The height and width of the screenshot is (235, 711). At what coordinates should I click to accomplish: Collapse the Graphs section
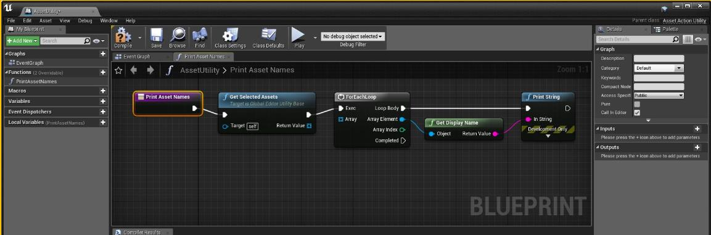(7, 54)
